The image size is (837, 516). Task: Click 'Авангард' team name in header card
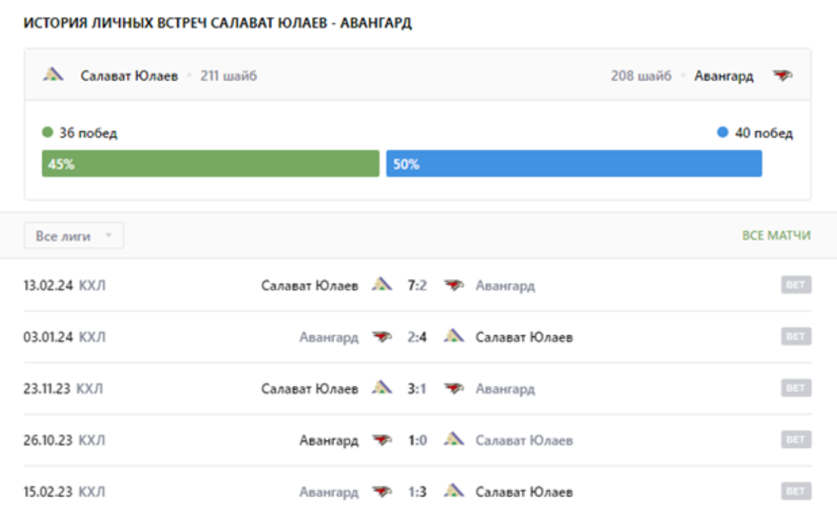coord(723,76)
